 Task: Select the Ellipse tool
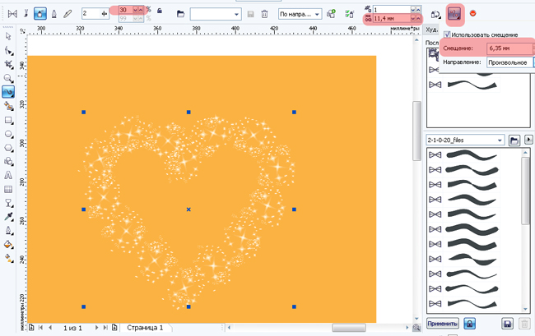(x=8, y=133)
